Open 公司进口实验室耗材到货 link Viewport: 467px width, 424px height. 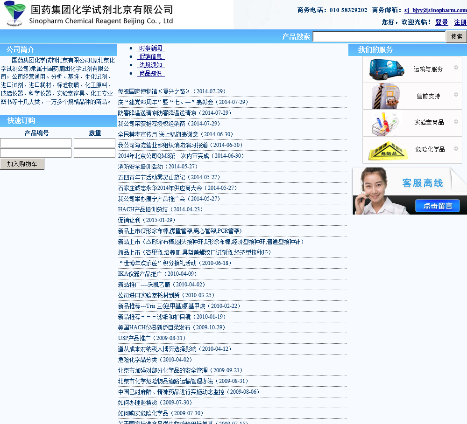pos(167,295)
